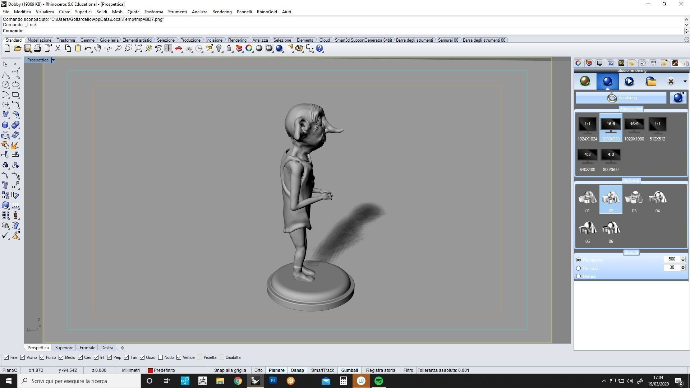690x388 pixels.
Task: Click the light bulb hide icon
Action: tap(219, 48)
